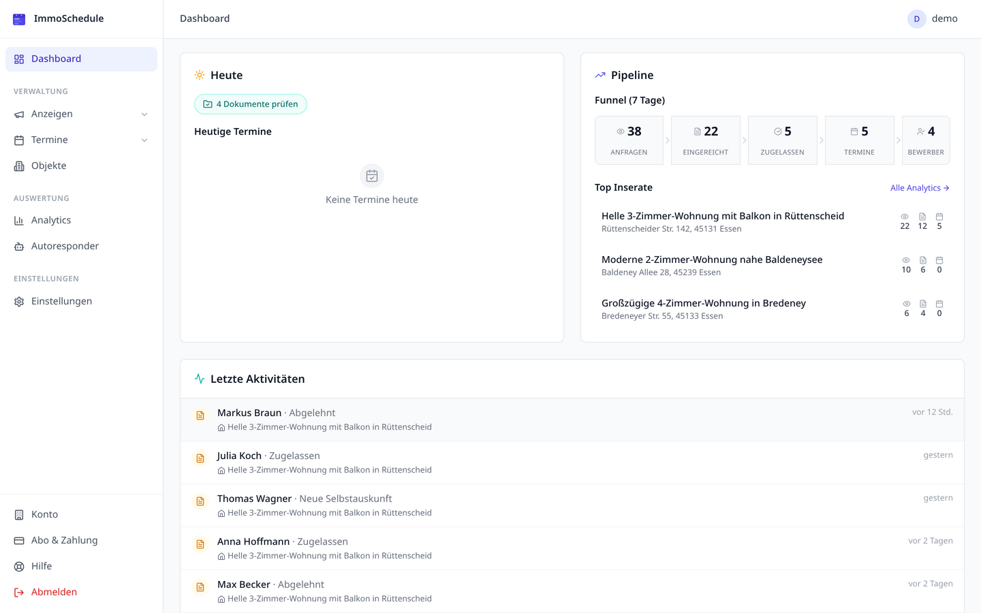Screen dimensions: 981x613
Task: Open the Einstellungen gear icon
Action: 19,300
